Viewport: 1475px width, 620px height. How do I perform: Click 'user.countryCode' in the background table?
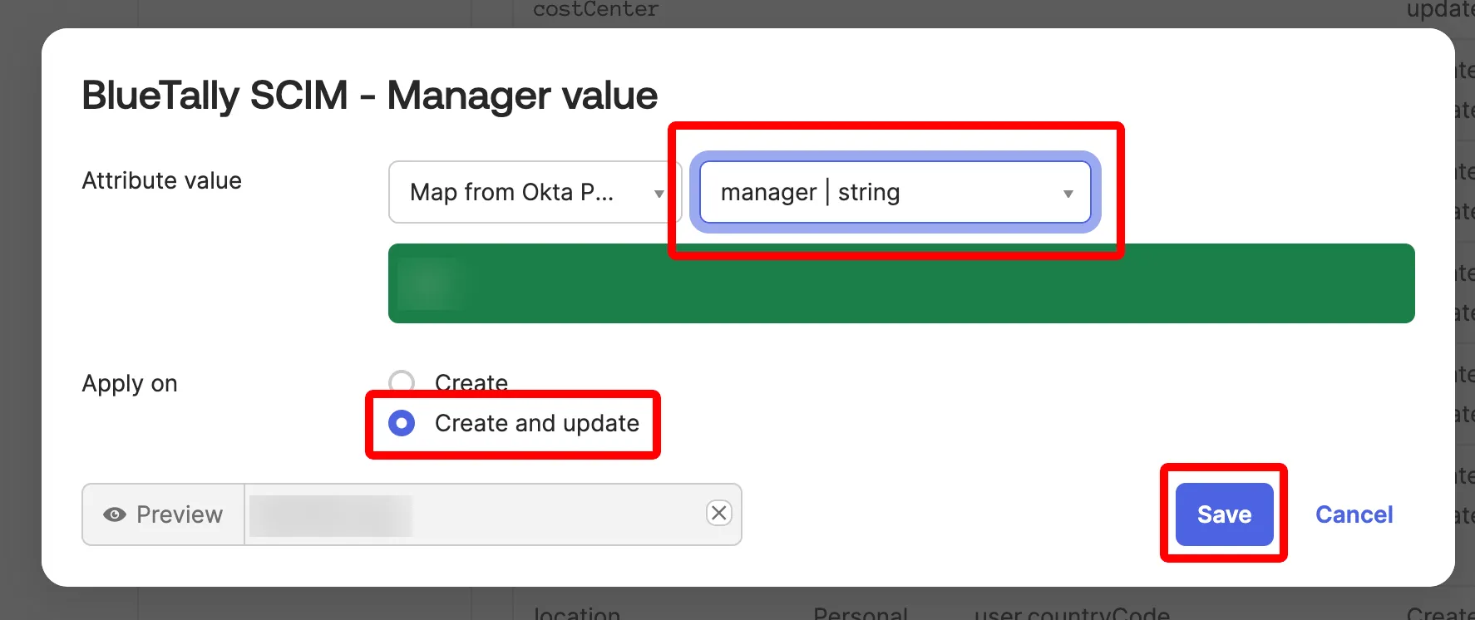(1072, 613)
